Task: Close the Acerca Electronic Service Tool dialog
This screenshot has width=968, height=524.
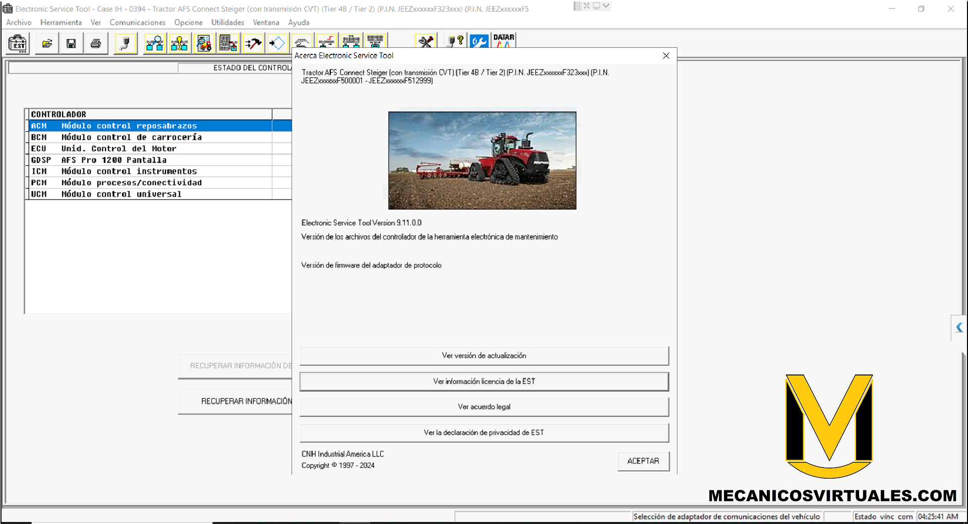Action: tap(666, 55)
